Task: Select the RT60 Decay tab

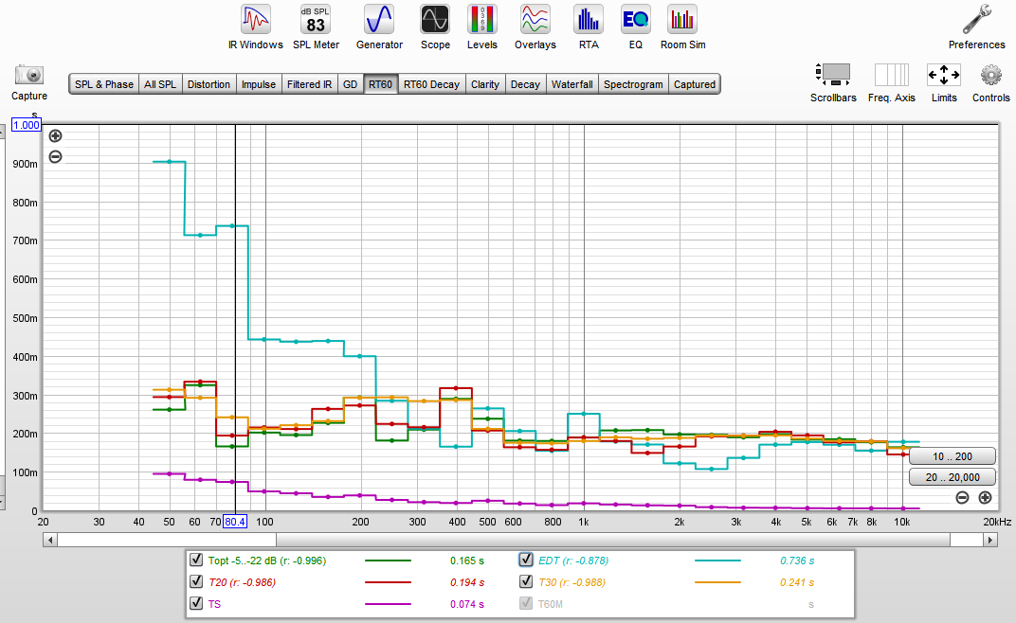Action: (431, 84)
